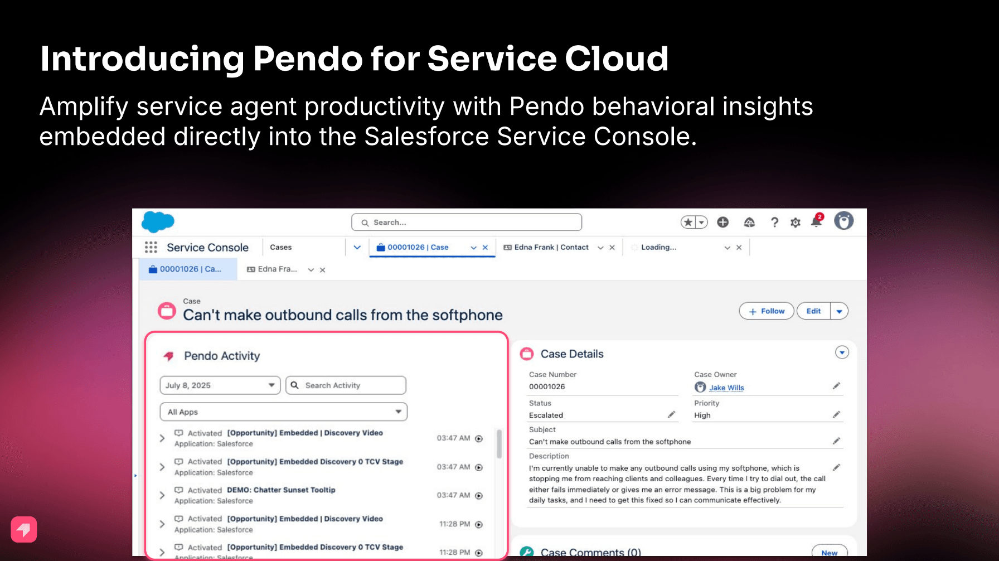
Task: Click the New button in Case Comments
Action: pos(830,551)
